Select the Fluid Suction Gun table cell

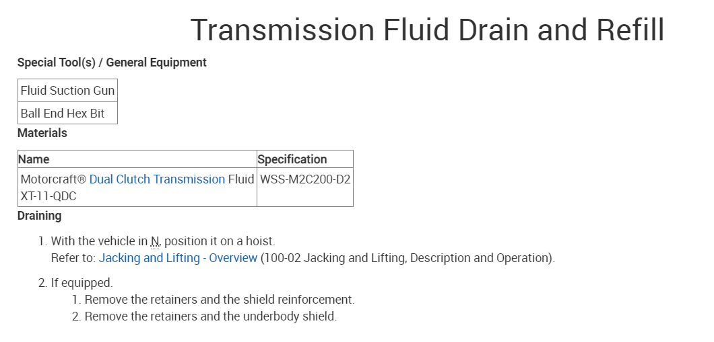tap(67, 91)
